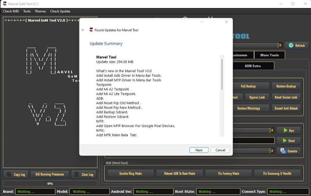
Task: Click the Connect Type status field
Action: tap(288, 192)
